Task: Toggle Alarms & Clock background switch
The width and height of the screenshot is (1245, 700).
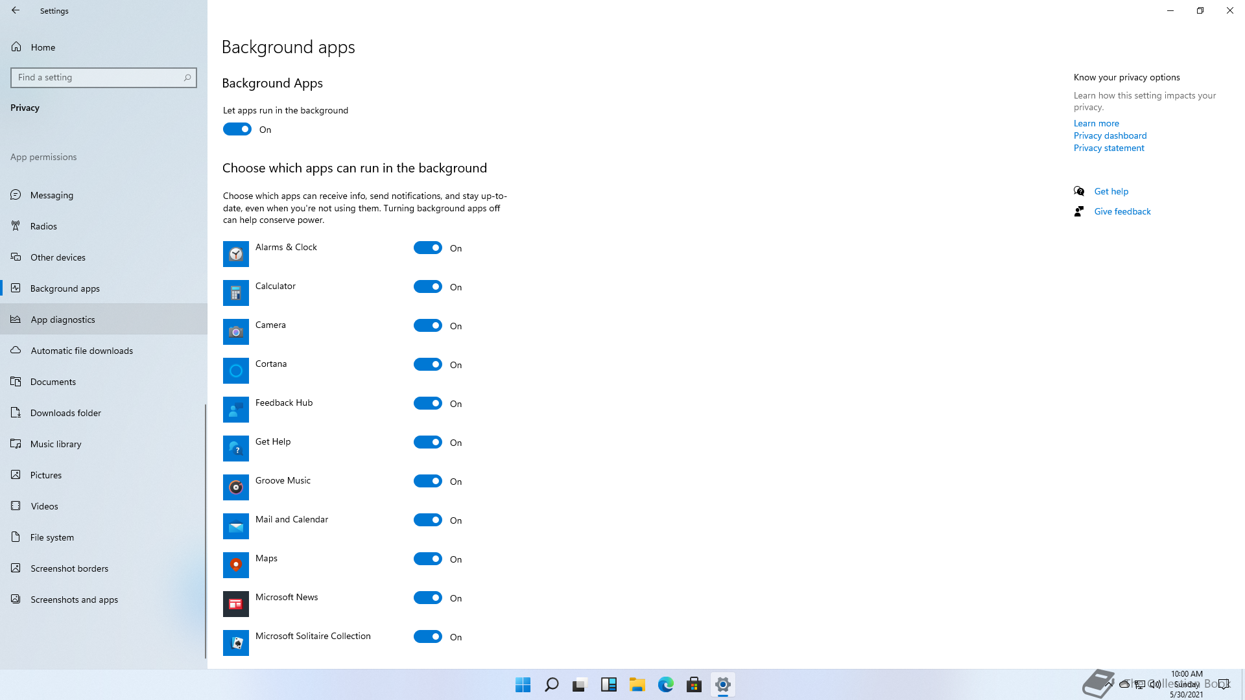Action: (428, 248)
